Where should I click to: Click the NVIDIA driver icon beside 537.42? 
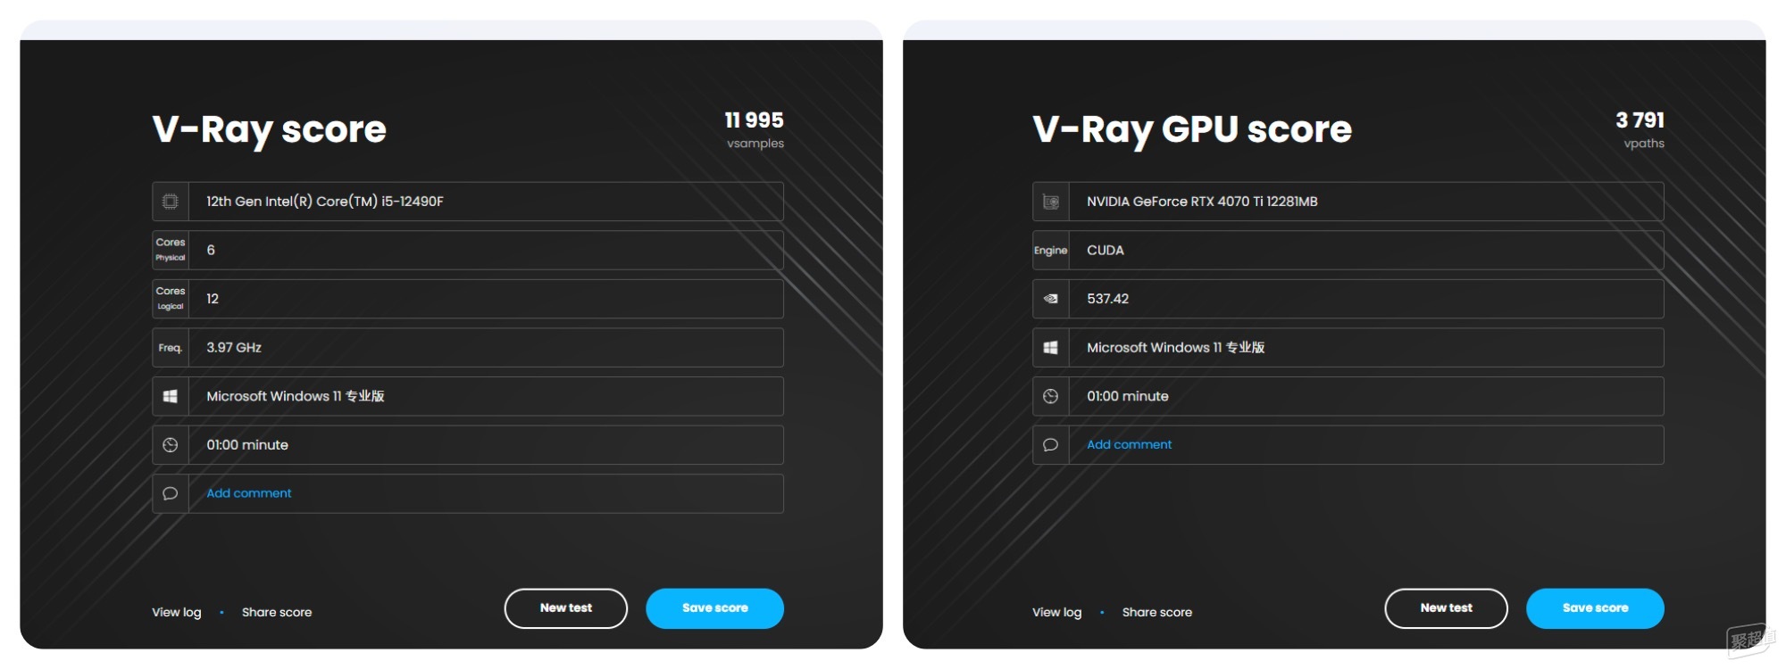click(1051, 299)
